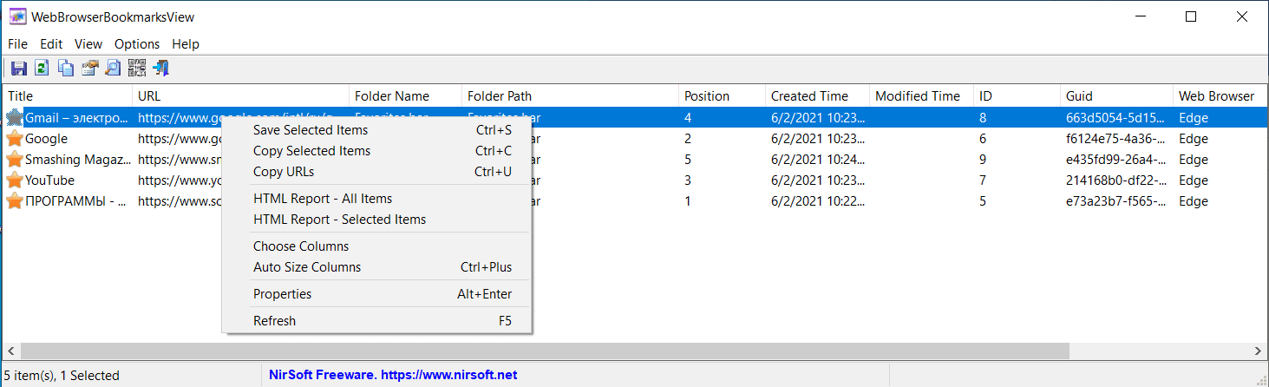The height and width of the screenshot is (387, 1269).
Task: Click the star icon next to Google bookmark
Action: click(x=15, y=139)
